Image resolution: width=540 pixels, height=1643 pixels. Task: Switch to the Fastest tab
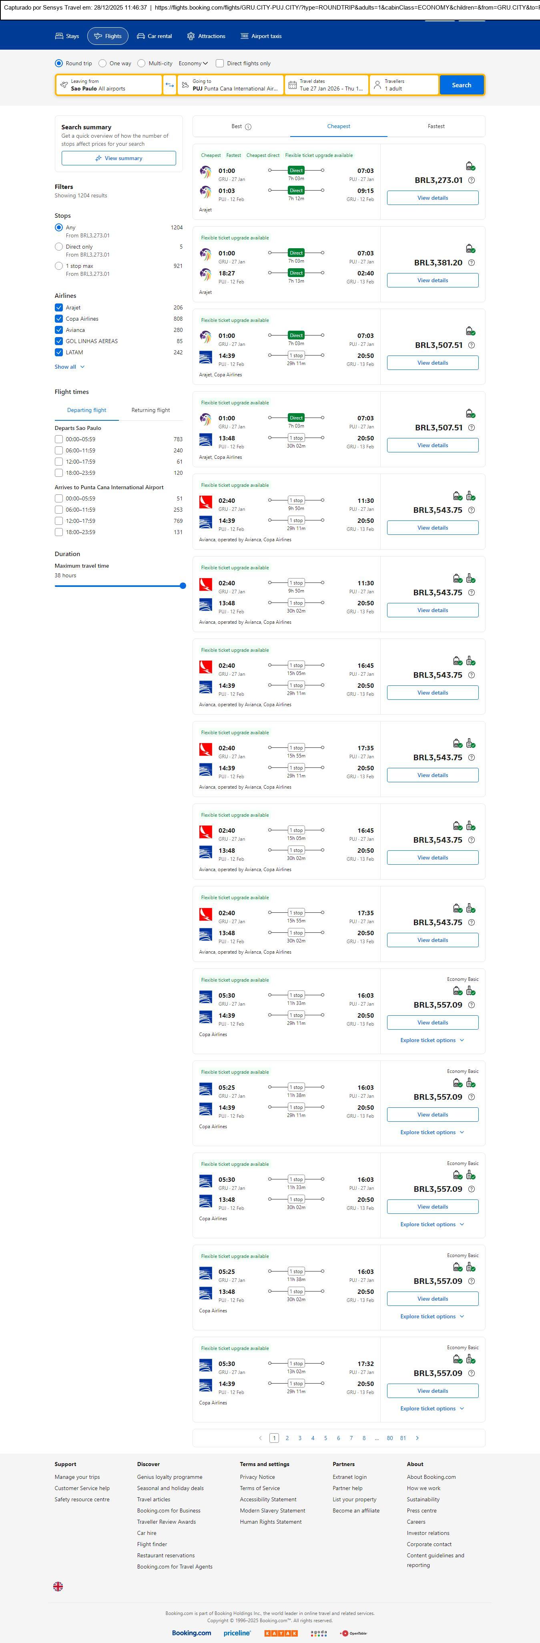[x=436, y=126]
